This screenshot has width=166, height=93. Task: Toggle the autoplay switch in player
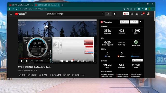click(61, 61)
